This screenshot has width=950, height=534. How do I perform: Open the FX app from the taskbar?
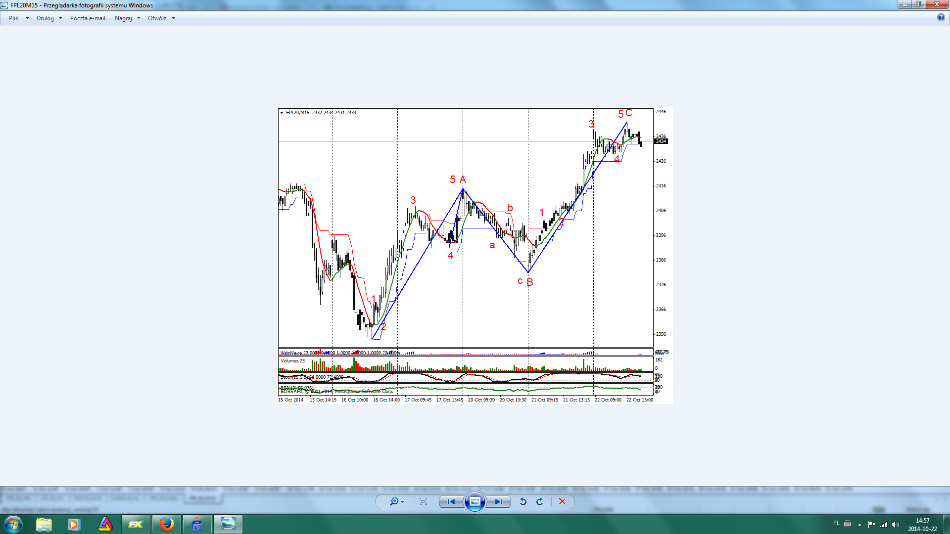tap(136, 524)
